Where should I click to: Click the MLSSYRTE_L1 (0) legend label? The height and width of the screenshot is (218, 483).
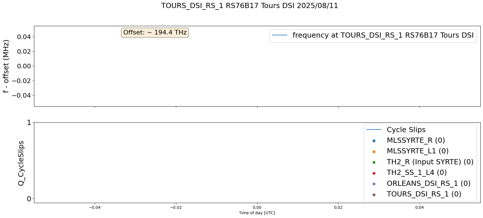418,151
